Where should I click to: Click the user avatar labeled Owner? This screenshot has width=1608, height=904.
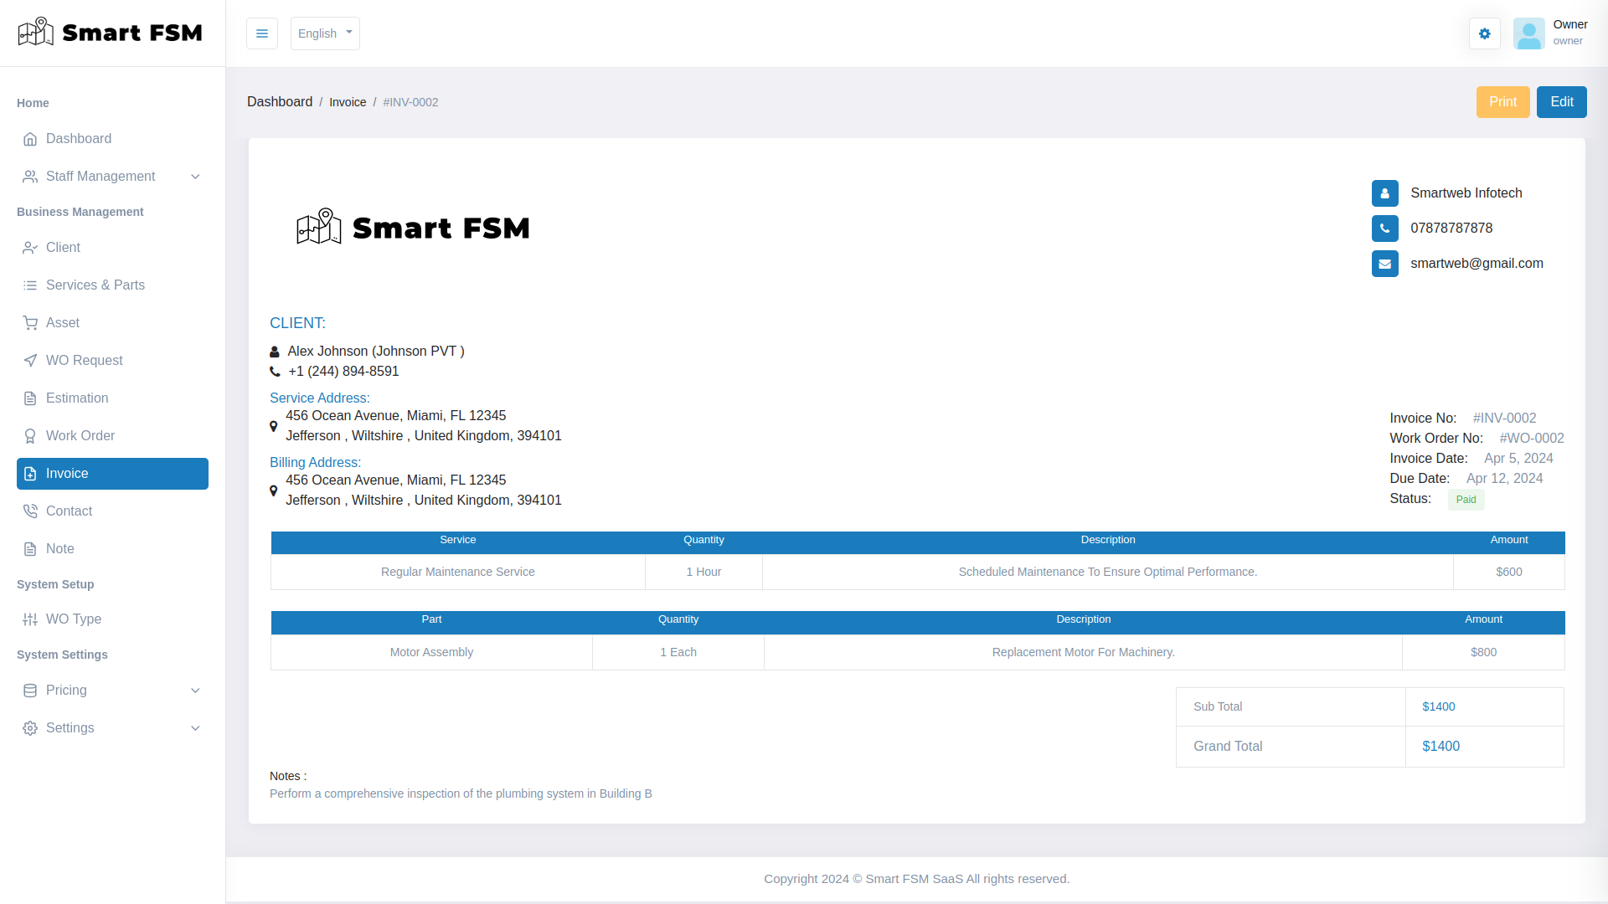tap(1529, 33)
